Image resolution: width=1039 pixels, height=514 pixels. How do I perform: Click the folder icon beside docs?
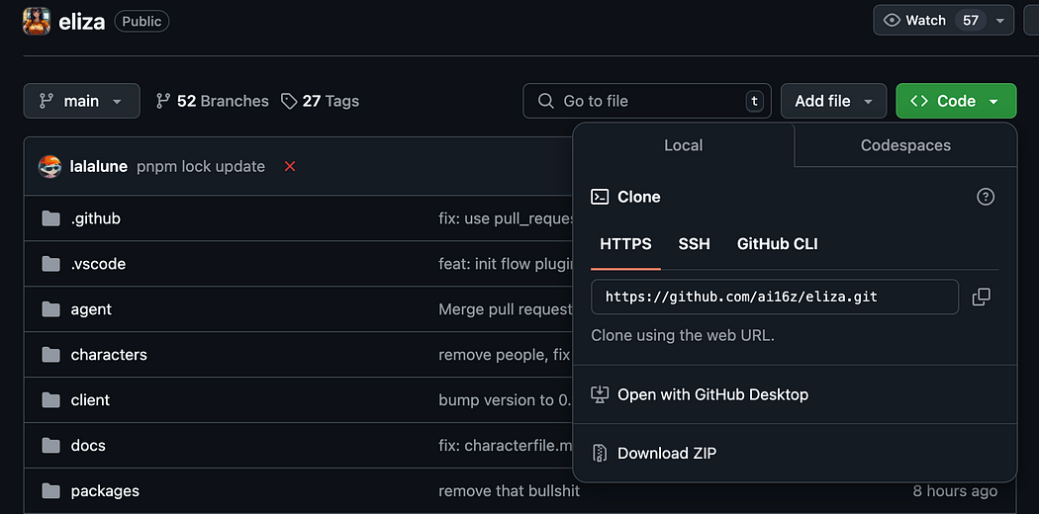[50, 445]
